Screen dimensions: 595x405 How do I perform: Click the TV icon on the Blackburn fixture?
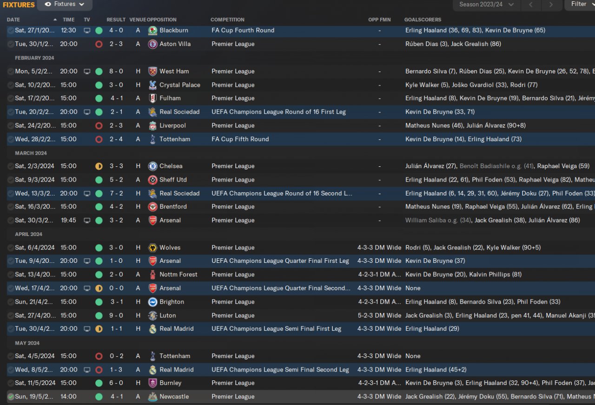pos(87,31)
